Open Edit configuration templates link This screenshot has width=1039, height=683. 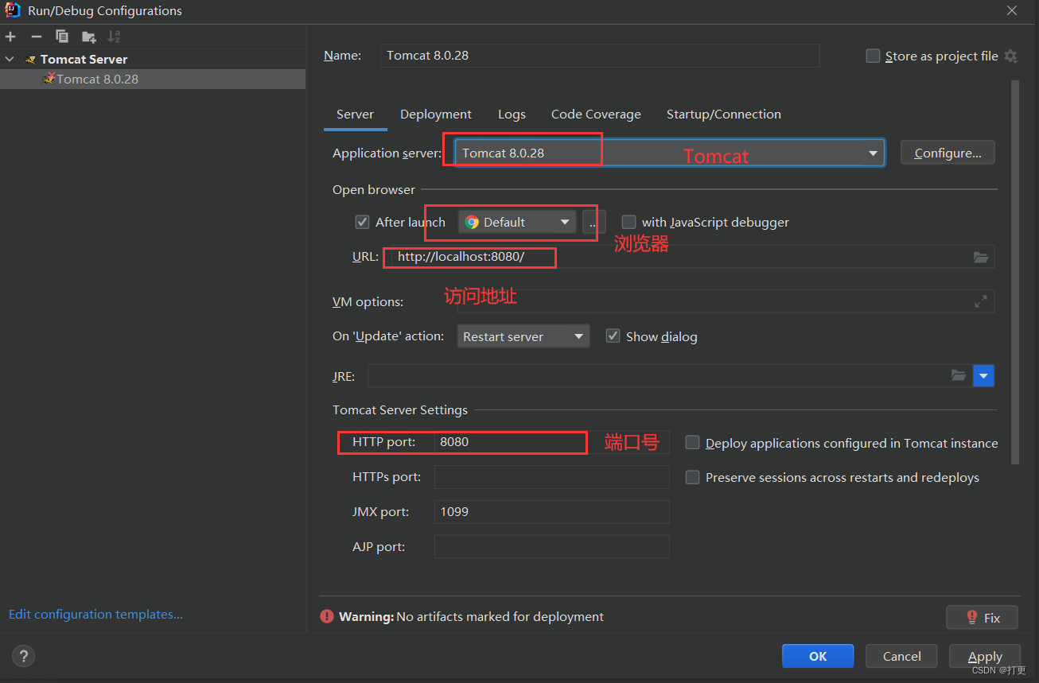click(95, 615)
